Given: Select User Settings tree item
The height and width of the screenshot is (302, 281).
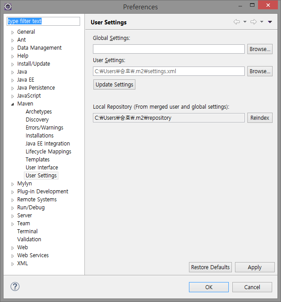Looking at the screenshot, I should tap(41, 176).
